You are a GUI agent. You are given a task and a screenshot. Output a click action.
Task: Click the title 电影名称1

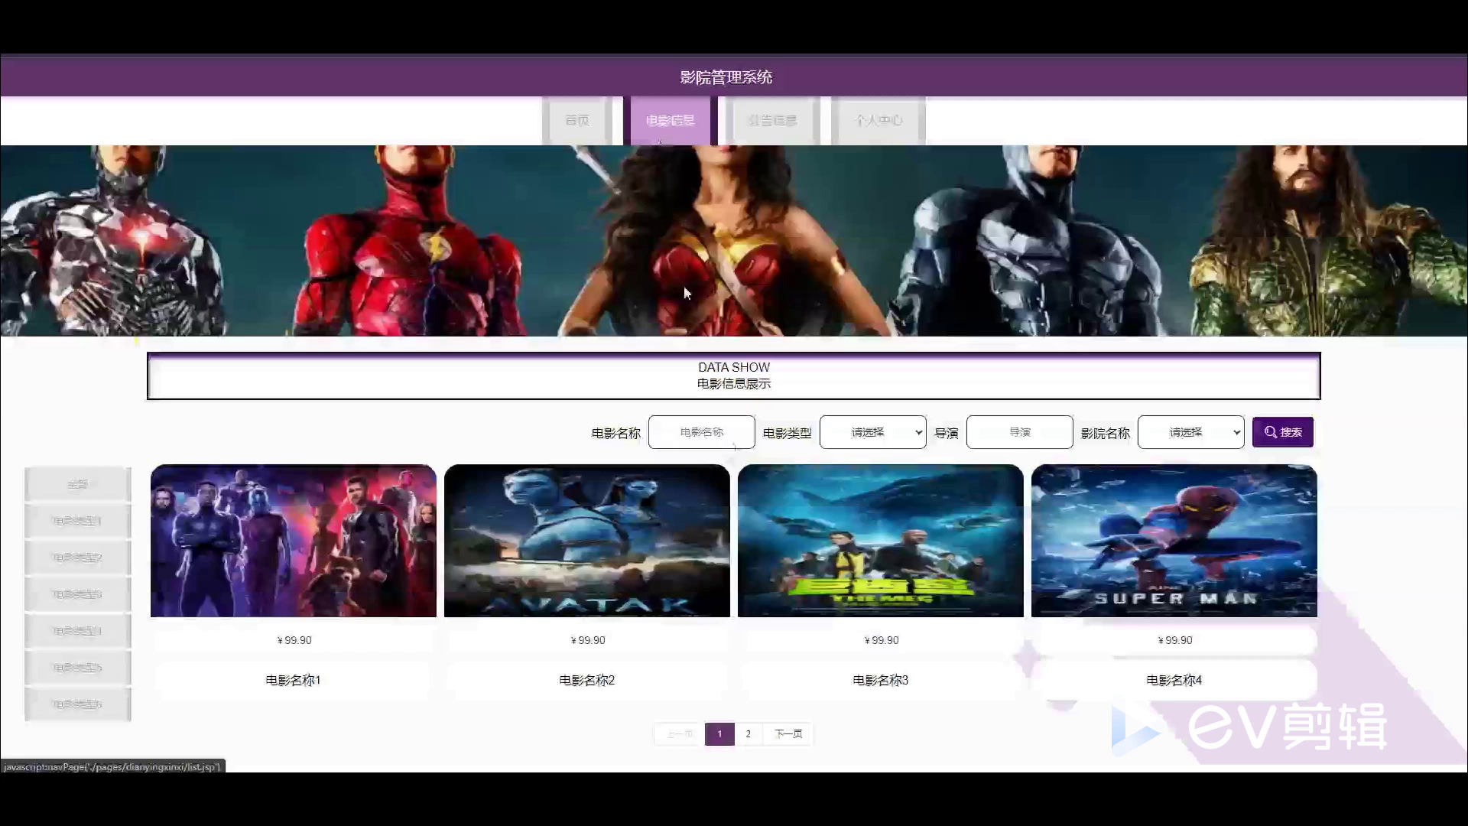(294, 680)
